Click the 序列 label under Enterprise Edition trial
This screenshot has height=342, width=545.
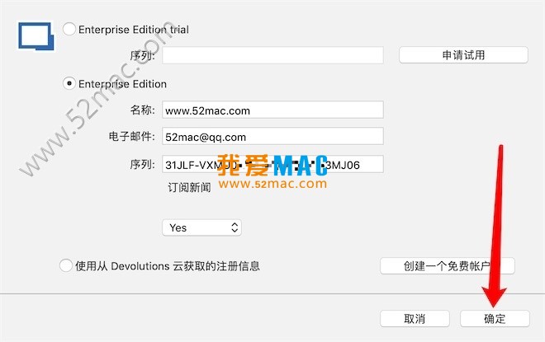coord(142,55)
